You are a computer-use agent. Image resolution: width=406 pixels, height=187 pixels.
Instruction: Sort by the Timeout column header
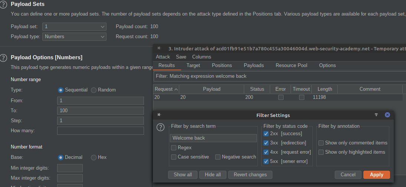click(x=301, y=89)
